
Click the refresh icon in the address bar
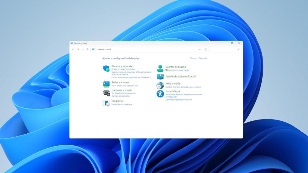[x=205, y=49]
